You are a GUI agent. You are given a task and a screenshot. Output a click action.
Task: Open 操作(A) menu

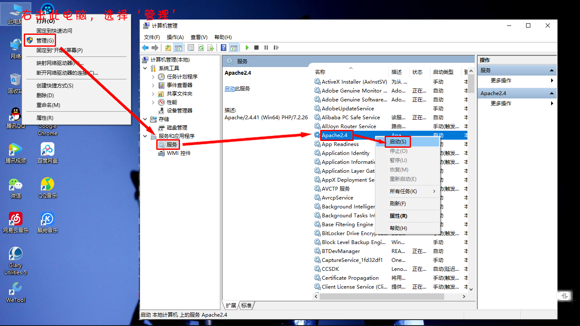click(x=175, y=37)
